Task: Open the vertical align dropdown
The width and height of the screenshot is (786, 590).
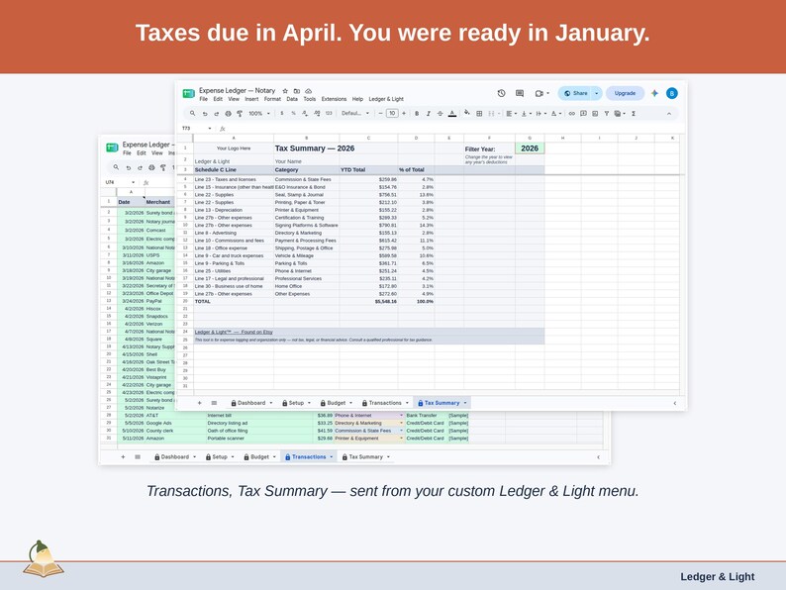Action: pos(526,114)
